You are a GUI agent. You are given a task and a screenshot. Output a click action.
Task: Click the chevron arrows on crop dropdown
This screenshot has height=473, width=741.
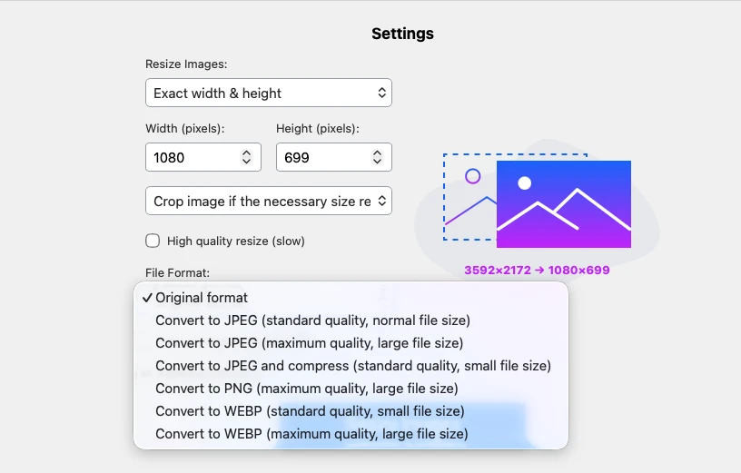tap(381, 201)
